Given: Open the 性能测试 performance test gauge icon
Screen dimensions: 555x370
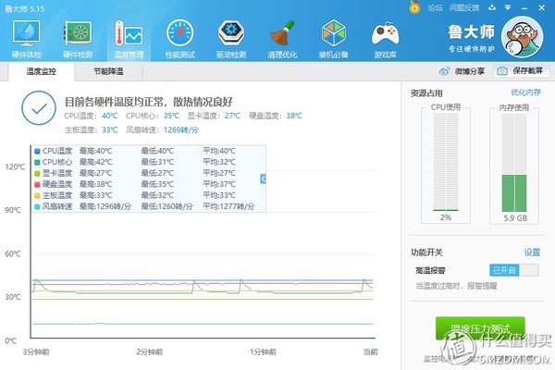Looking at the screenshot, I should tap(180, 39).
